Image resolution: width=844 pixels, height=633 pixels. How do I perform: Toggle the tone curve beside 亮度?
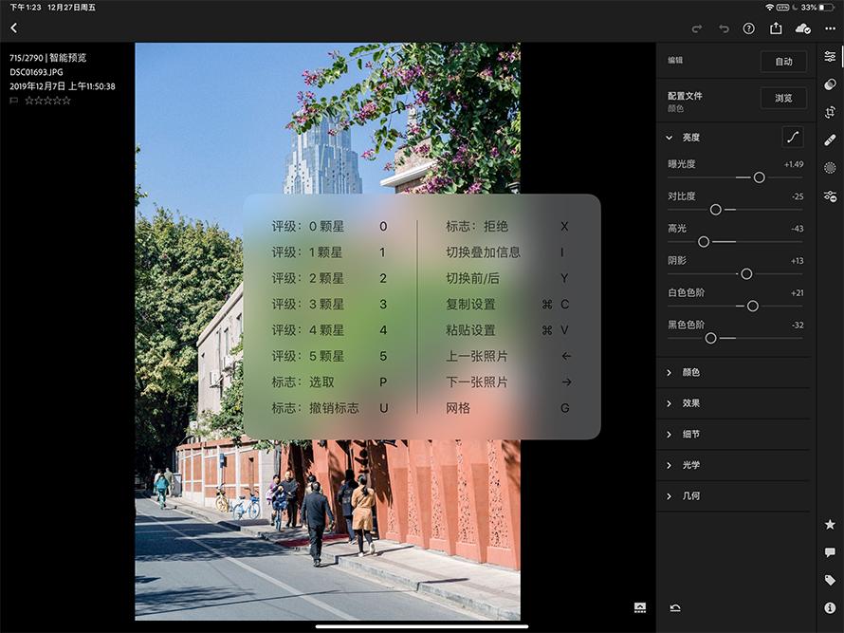[x=795, y=137]
